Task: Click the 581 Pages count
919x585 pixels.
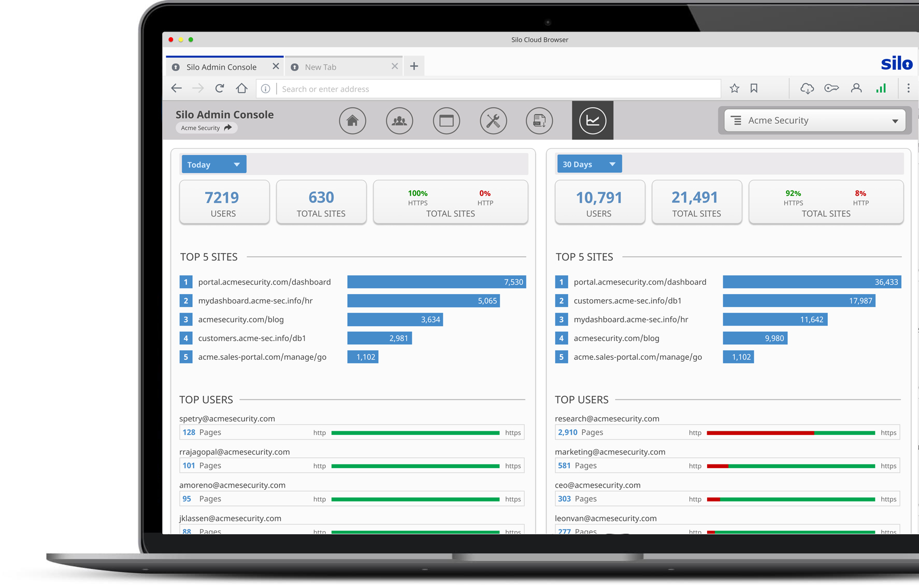Action: pos(577,465)
